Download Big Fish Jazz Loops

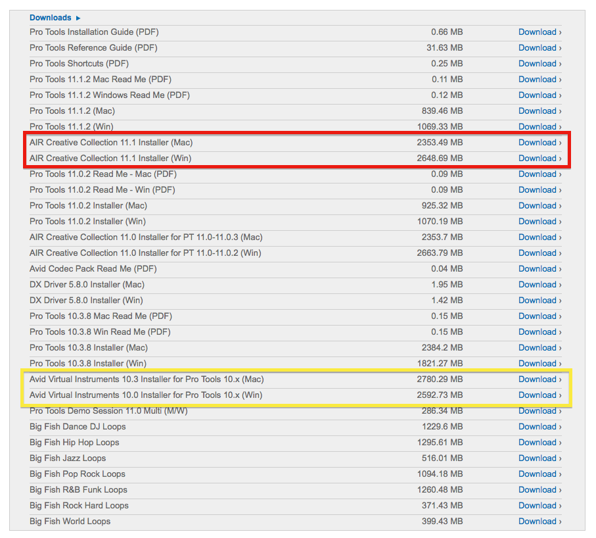(x=539, y=458)
